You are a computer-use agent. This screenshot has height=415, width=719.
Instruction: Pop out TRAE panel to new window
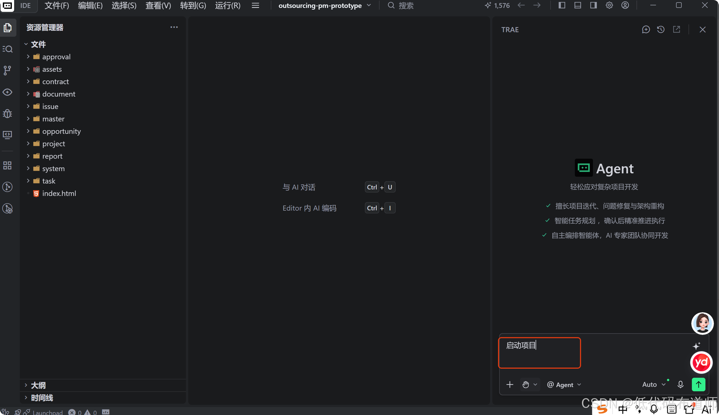coord(677,29)
